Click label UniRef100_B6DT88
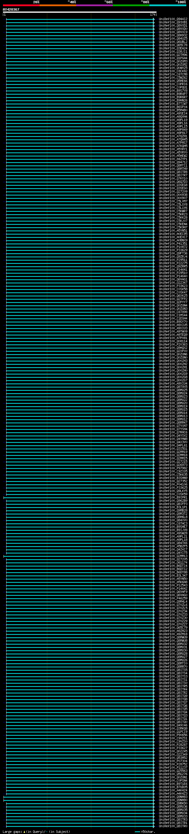This screenshot has width=189, height=834. [173, 572]
